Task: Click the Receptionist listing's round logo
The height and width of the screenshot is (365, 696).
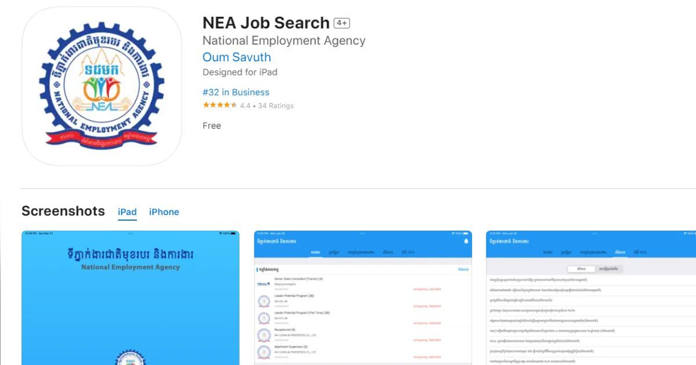Action: (264, 334)
